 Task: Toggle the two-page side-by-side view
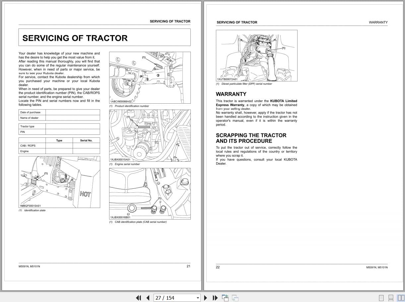coord(399,298)
